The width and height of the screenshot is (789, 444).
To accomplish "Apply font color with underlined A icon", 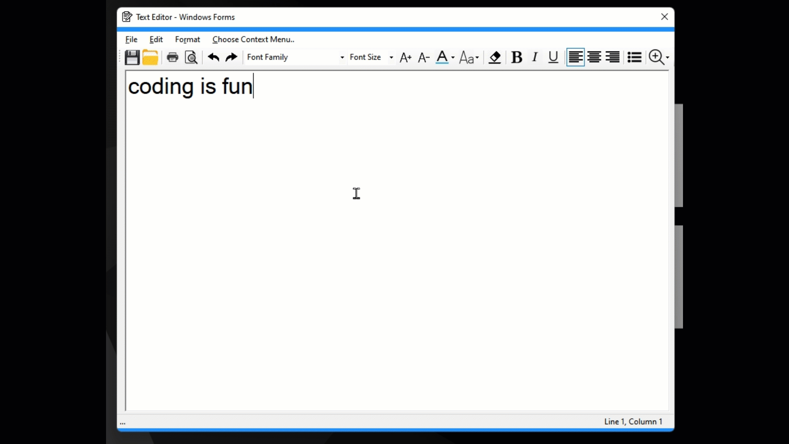I will coord(442,57).
